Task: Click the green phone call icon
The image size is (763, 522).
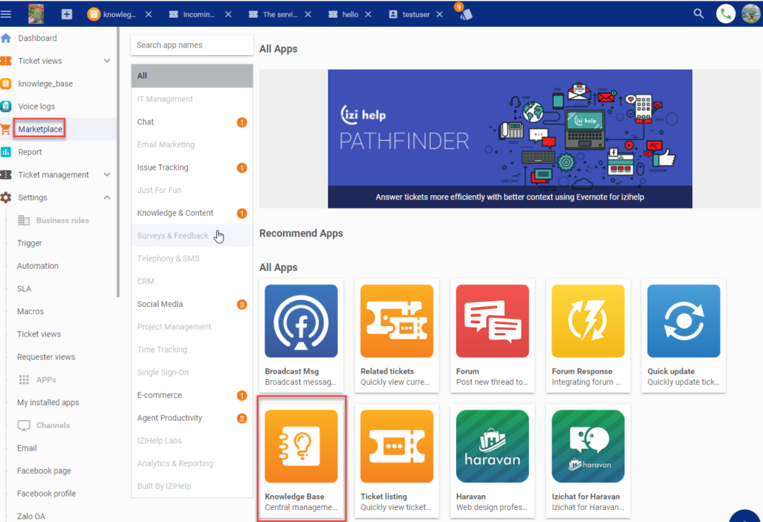Action: click(x=726, y=13)
